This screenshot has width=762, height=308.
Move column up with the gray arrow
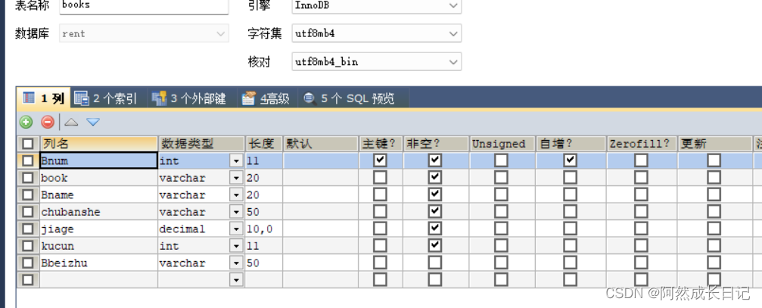pyautogui.click(x=71, y=122)
